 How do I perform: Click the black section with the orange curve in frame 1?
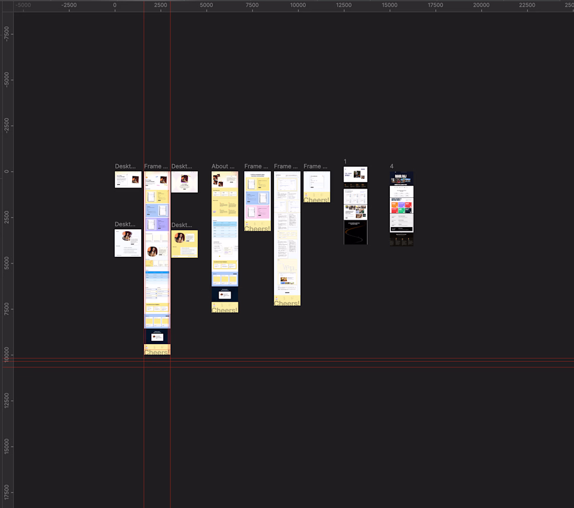(x=355, y=232)
